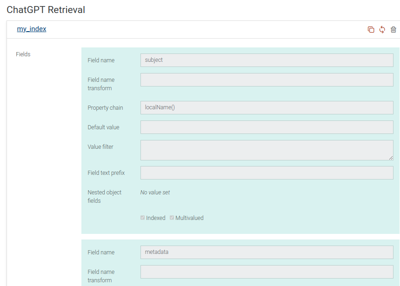This screenshot has width=400, height=286.
Task: Click the Value filter text area
Action: (x=267, y=150)
